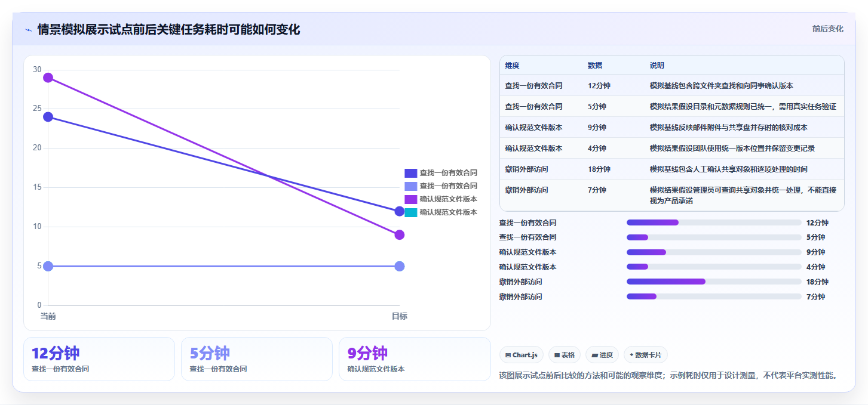Click the 目标 x-axis label

click(x=400, y=316)
